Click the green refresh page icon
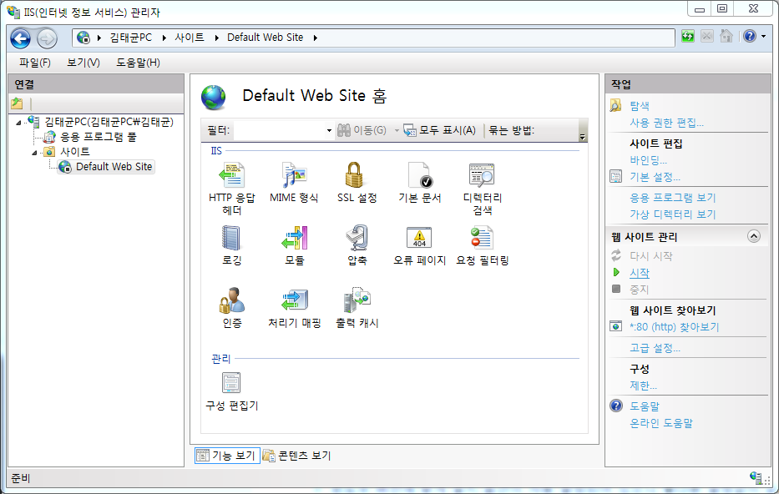This screenshot has width=779, height=494. coord(688,36)
